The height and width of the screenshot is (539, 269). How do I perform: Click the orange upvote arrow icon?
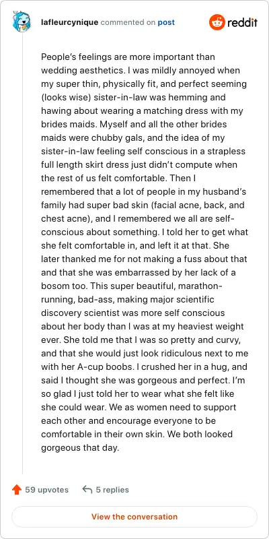pyautogui.click(x=16, y=490)
